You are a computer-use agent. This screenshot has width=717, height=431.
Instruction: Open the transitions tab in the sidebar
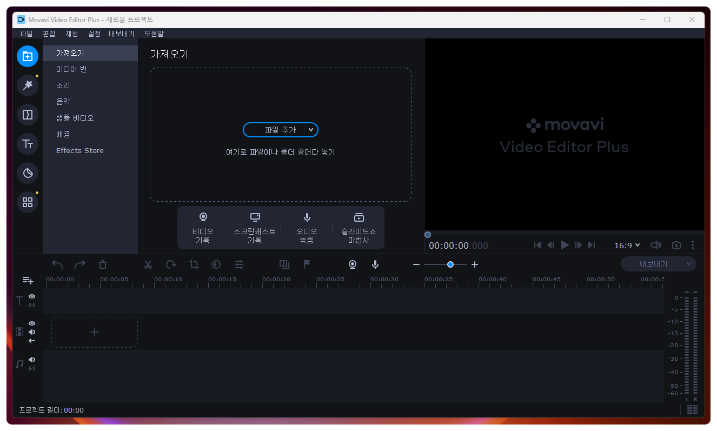28,115
